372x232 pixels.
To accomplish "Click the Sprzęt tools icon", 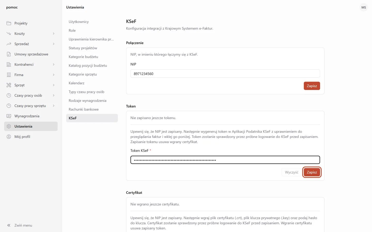I will [x=9, y=85].
